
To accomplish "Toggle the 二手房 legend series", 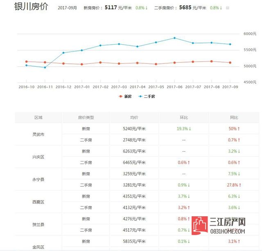I will (x=147, y=96).
